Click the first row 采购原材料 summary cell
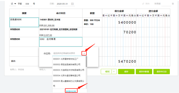 click(x=24, y=22)
